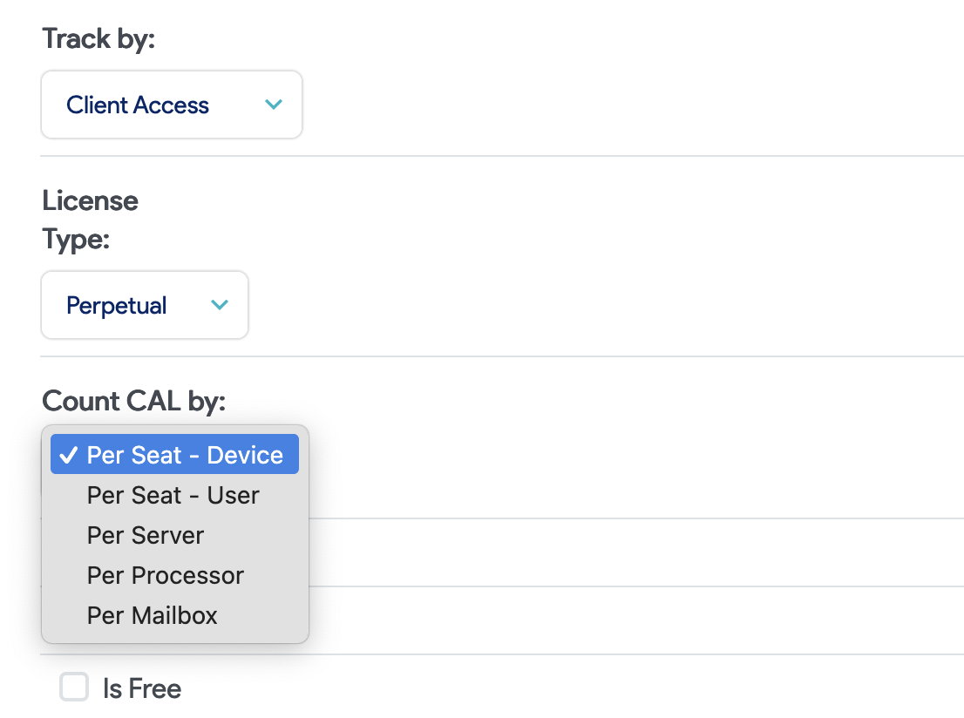Click the Is Free label text
The height and width of the screenshot is (718, 964).
[141, 688]
